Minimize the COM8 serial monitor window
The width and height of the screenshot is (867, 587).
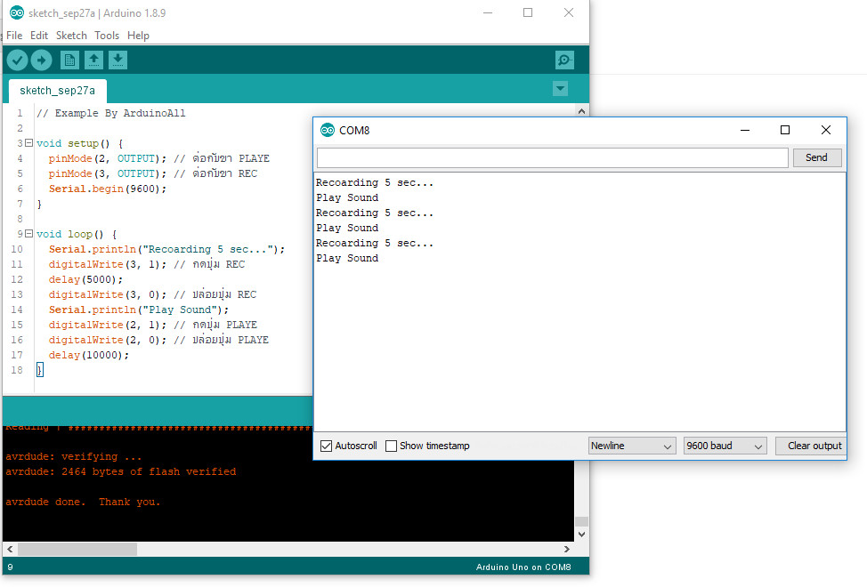pos(745,131)
